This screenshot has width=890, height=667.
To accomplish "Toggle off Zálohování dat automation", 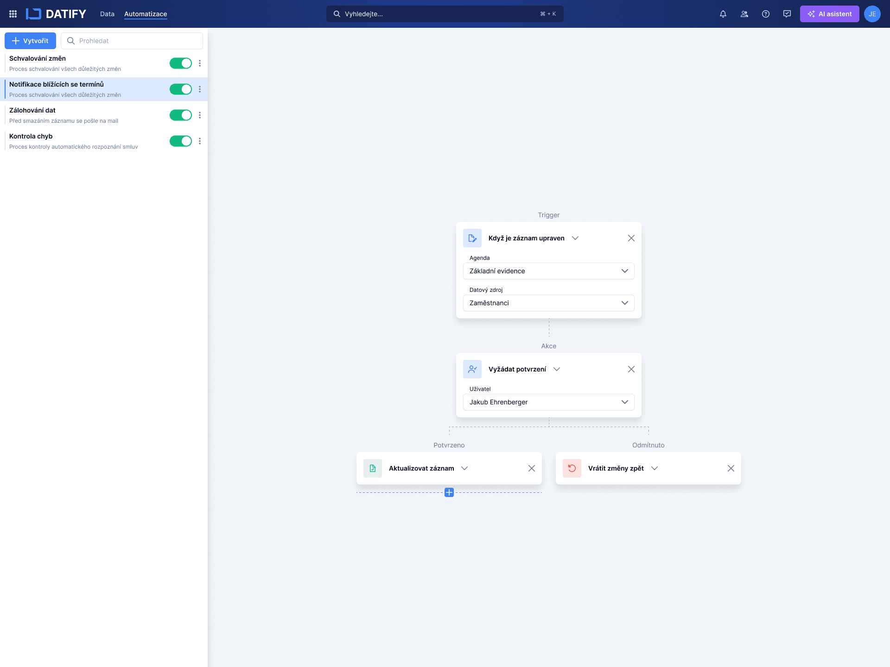I will (180, 115).
